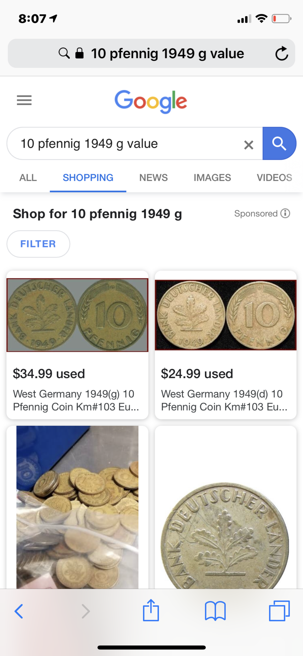This screenshot has height=656, width=303.
Task: Open Safari bookmarks book icon
Action: click(x=215, y=611)
